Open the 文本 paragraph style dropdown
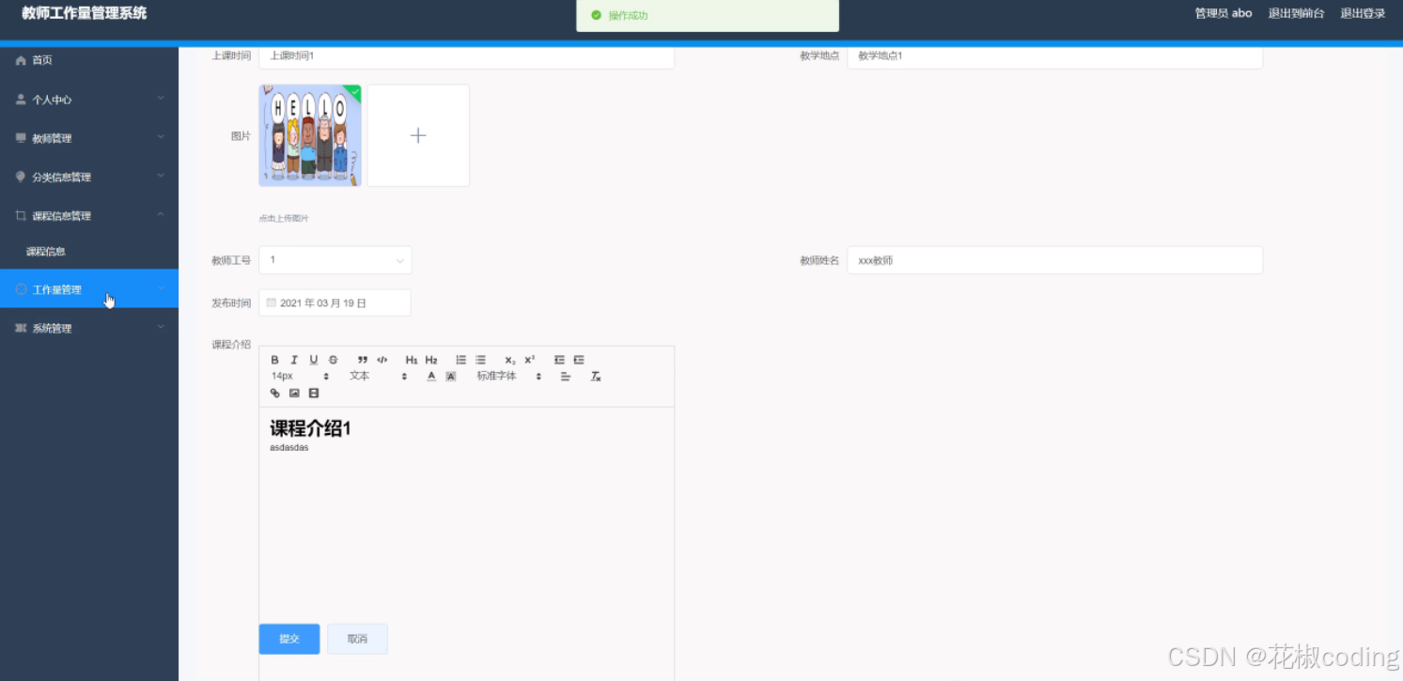This screenshot has width=1403, height=681. (378, 376)
